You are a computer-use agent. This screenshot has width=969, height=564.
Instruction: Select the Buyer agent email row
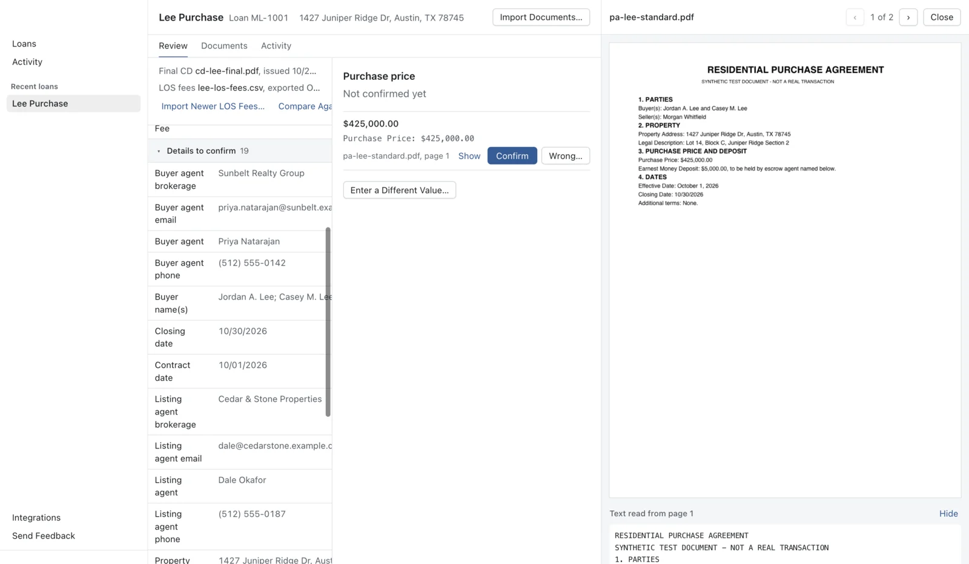240,214
